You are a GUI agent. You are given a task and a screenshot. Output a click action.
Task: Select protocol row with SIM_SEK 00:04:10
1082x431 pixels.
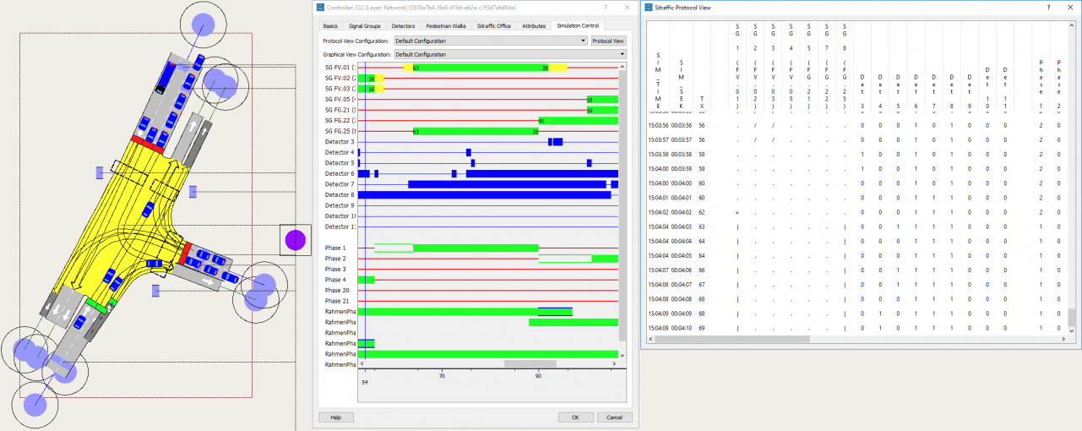click(856, 327)
